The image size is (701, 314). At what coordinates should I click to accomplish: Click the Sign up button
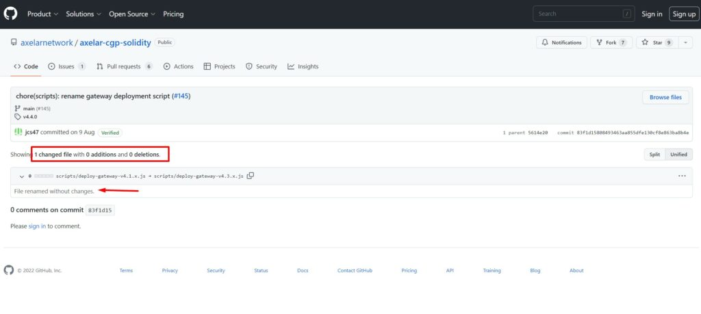[683, 14]
